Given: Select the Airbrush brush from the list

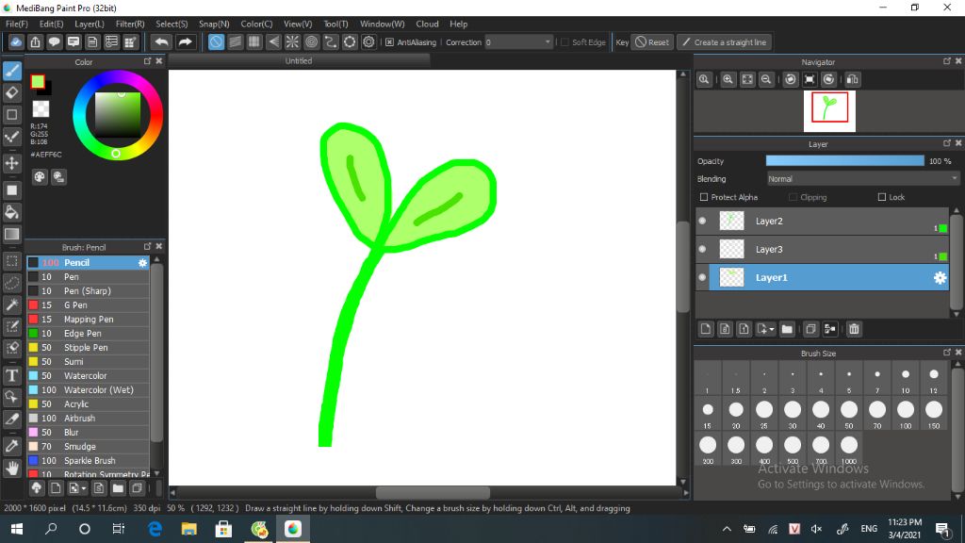Looking at the screenshot, I should point(89,418).
